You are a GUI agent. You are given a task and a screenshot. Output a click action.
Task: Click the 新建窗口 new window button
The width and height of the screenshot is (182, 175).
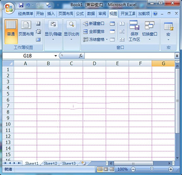pyautogui.click(x=94, y=24)
